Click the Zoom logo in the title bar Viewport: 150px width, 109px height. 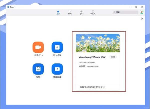click(8, 7)
